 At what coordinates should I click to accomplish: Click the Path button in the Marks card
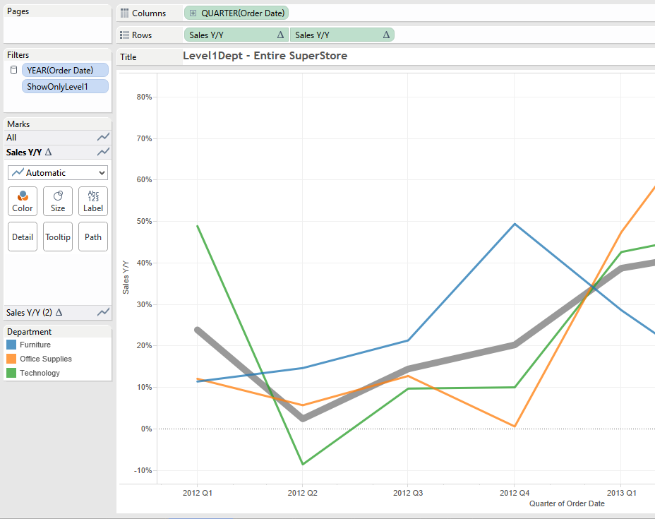[92, 236]
